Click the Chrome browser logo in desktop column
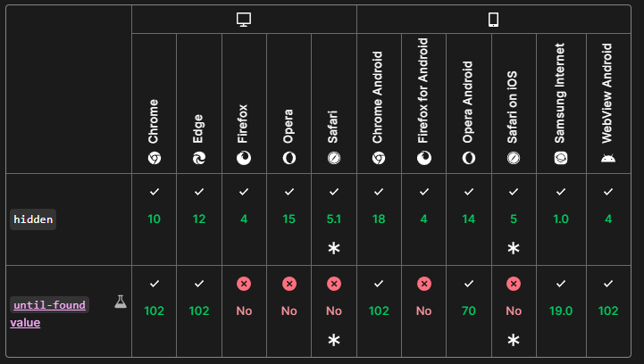 [x=154, y=158]
